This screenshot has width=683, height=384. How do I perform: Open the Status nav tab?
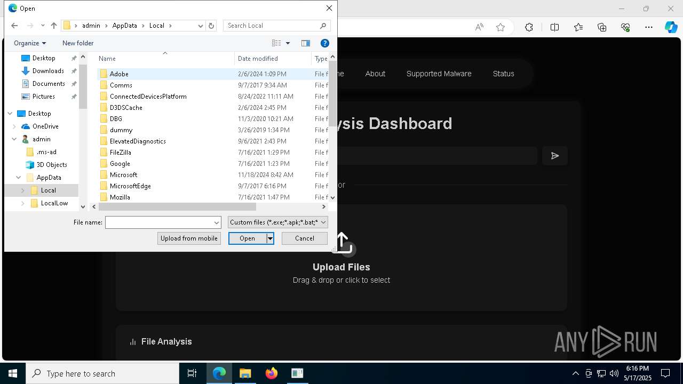point(503,74)
